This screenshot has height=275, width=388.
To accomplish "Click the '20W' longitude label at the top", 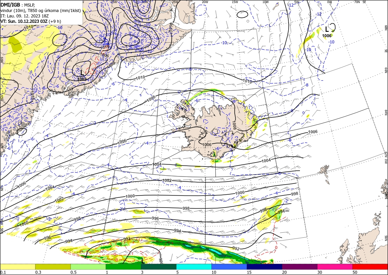I will (x=204, y=2).
